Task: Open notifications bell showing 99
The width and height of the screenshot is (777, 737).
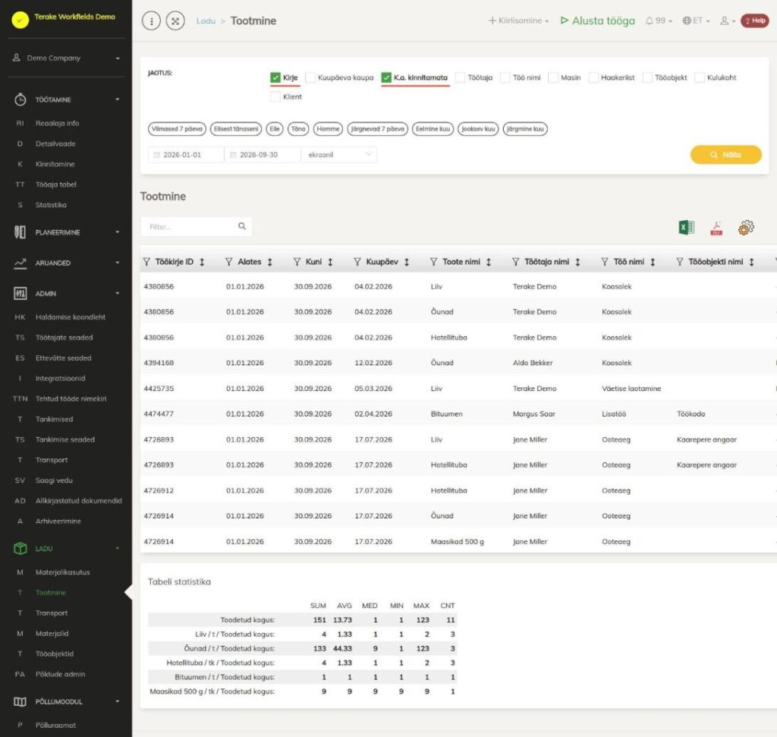Action: click(659, 20)
